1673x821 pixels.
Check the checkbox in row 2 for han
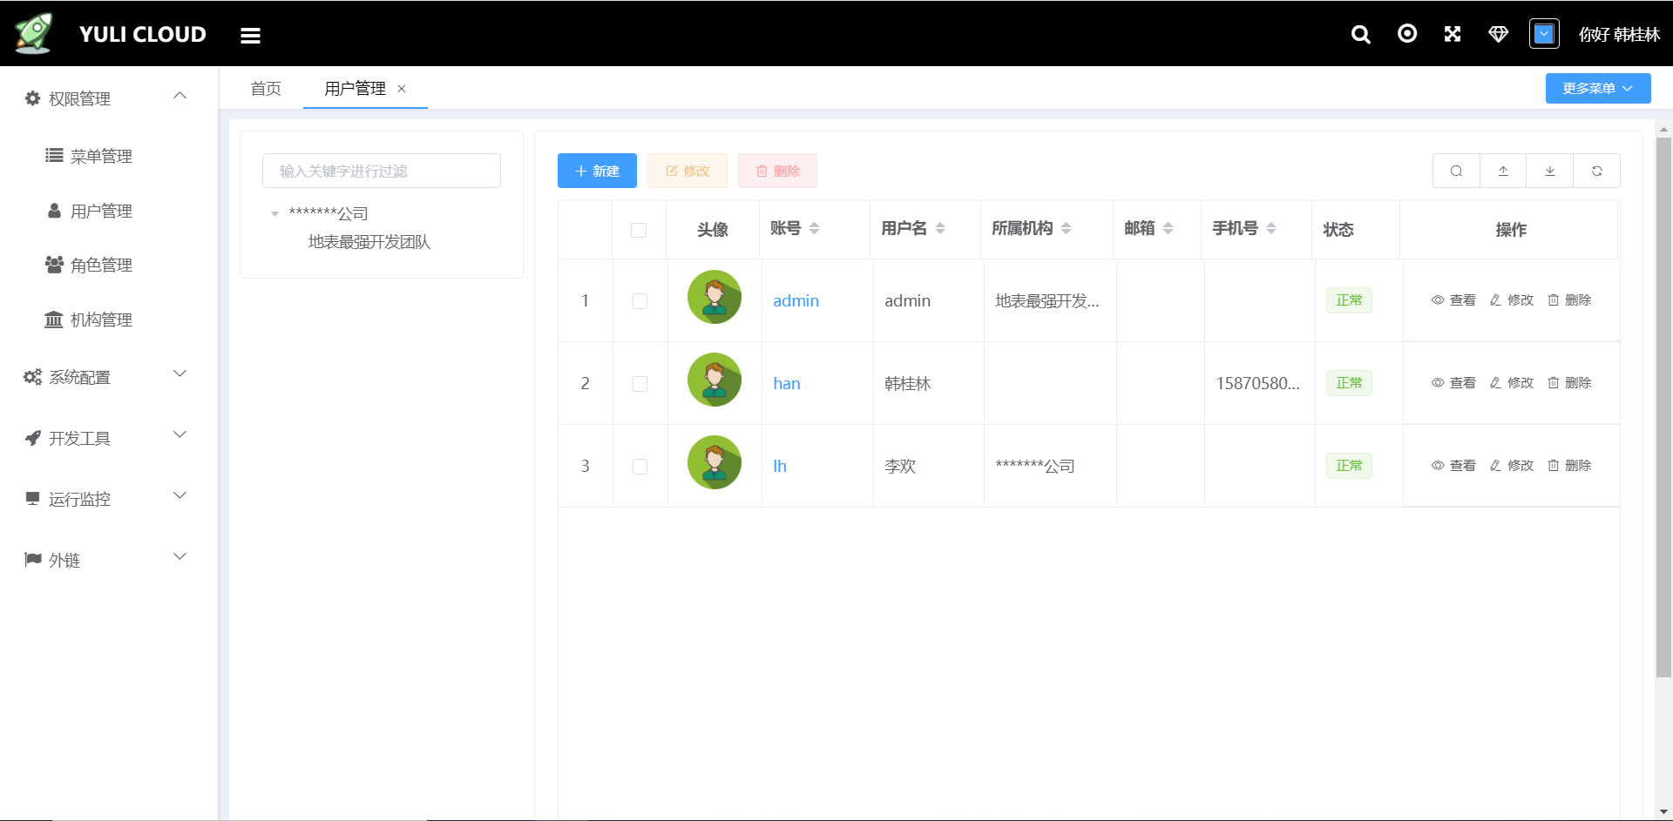(x=640, y=383)
